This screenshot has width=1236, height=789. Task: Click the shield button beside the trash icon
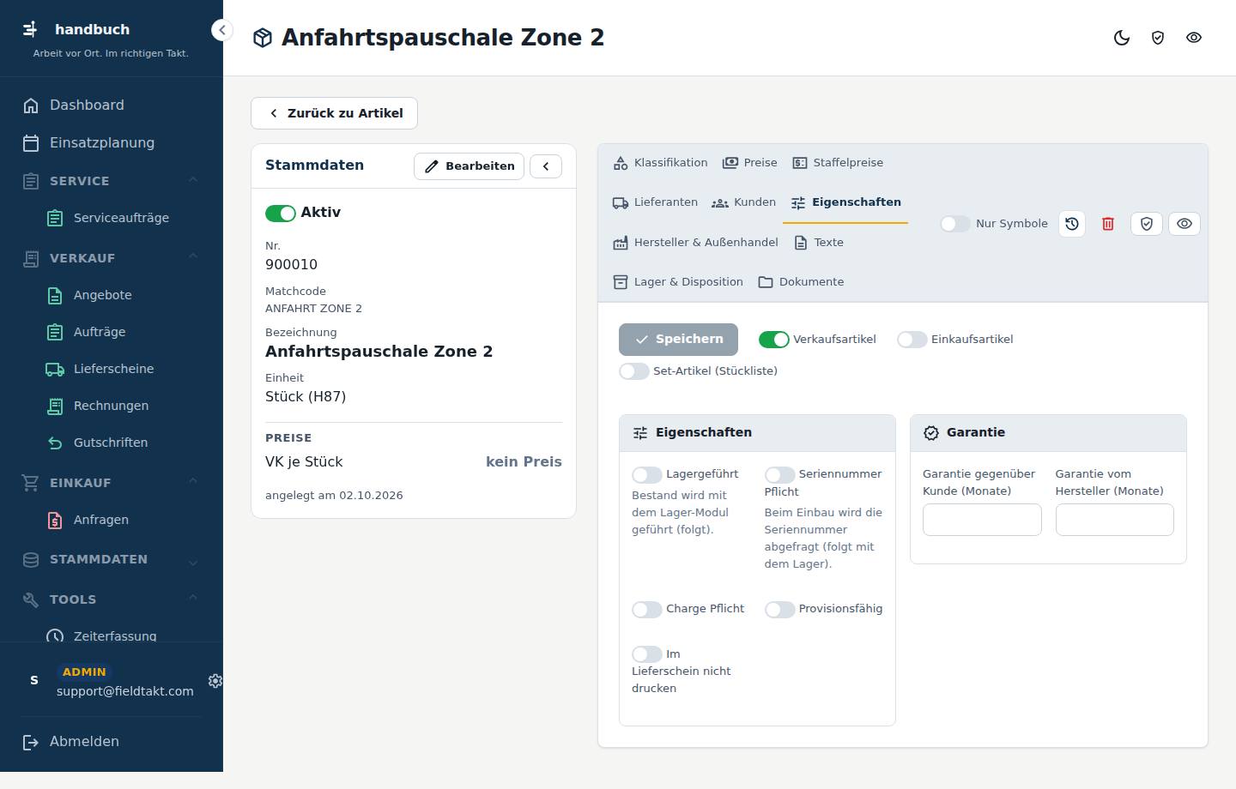point(1147,224)
